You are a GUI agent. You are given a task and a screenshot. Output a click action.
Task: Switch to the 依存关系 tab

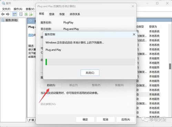(75, 14)
